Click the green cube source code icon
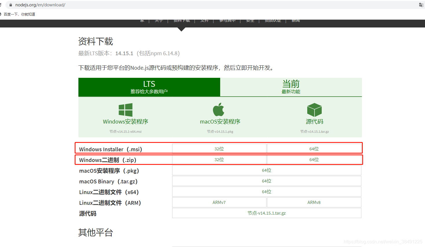The height and width of the screenshot is (247, 425). (314, 110)
